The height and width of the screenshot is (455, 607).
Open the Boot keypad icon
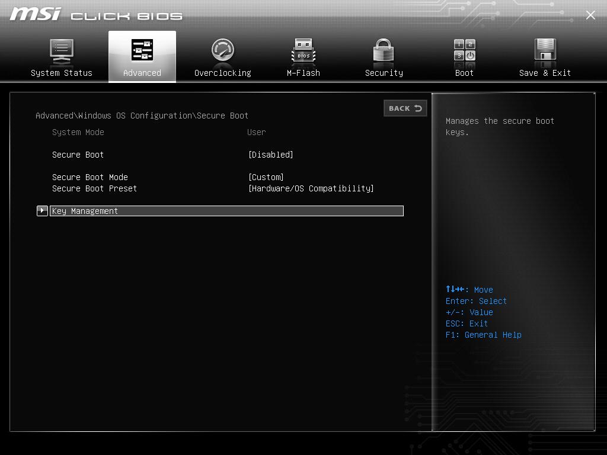point(465,50)
